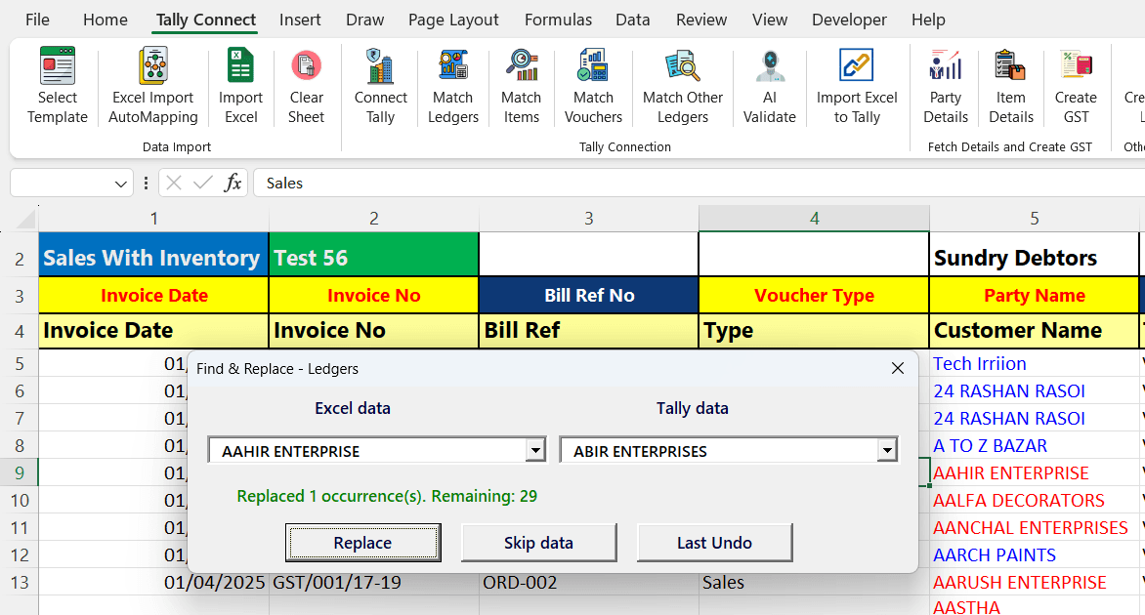Open the Name Box dropdown arrow

(121, 184)
